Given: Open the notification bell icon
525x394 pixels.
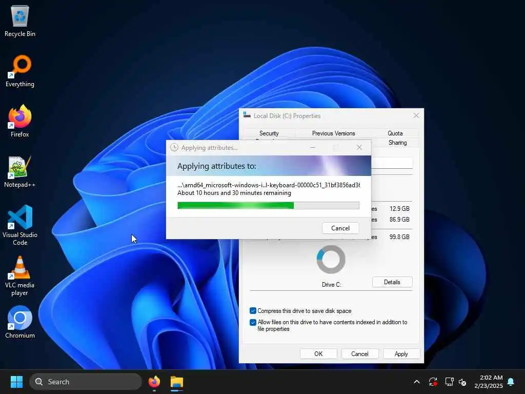Looking at the screenshot, I should [x=511, y=382].
